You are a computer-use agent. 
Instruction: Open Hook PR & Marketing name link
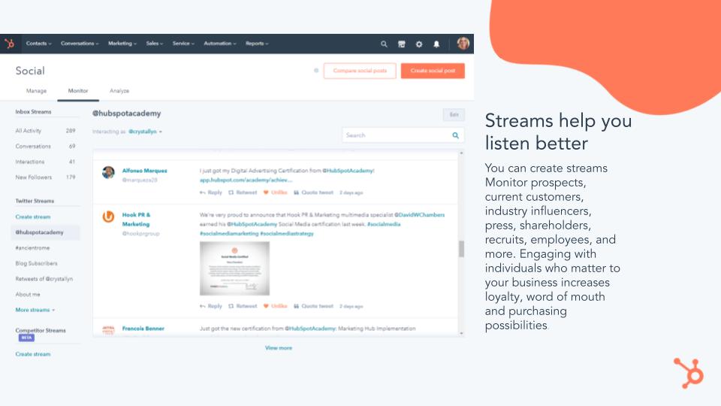click(x=136, y=220)
